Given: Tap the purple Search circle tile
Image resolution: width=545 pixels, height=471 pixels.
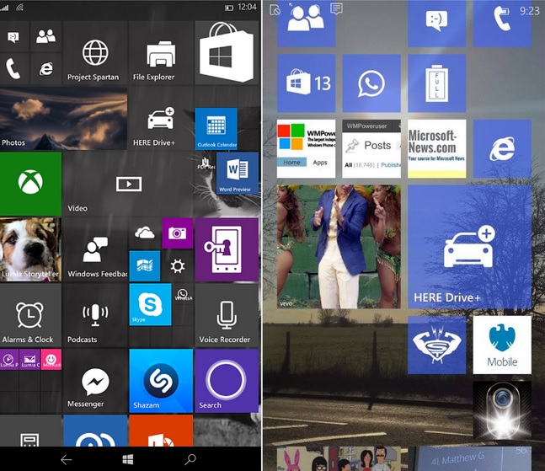Looking at the screenshot, I should [x=226, y=381].
